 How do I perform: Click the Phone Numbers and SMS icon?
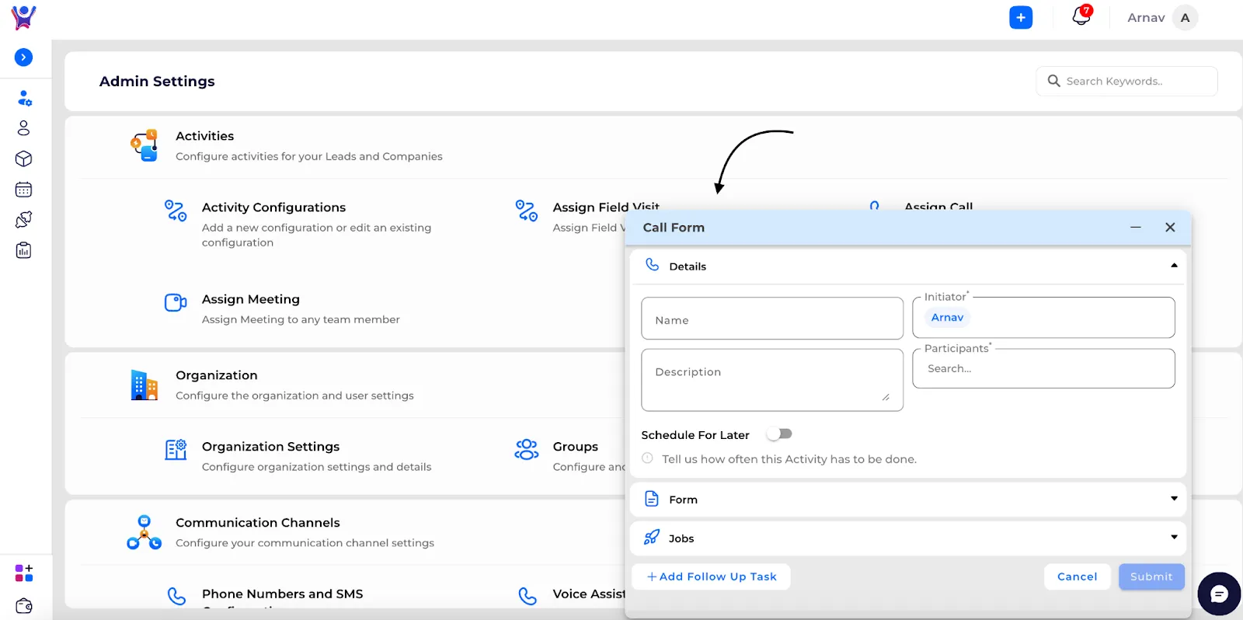pos(177,596)
